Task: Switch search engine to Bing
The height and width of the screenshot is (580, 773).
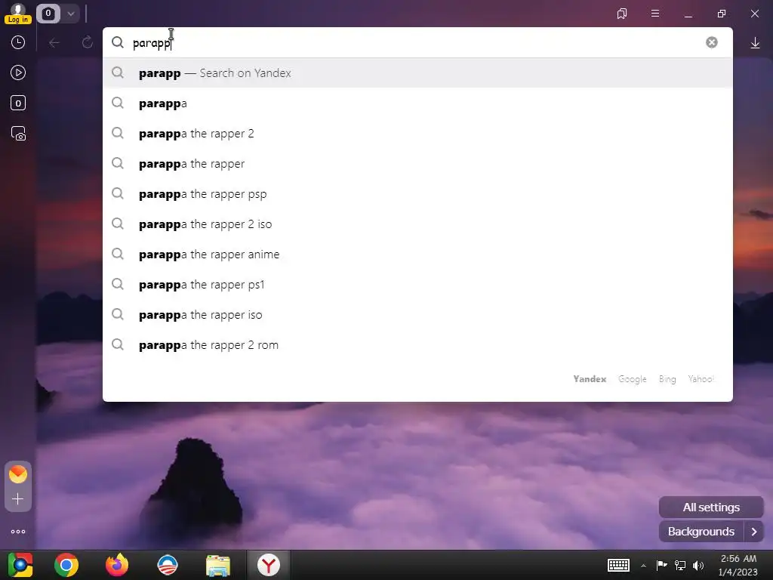Action: [x=667, y=379]
